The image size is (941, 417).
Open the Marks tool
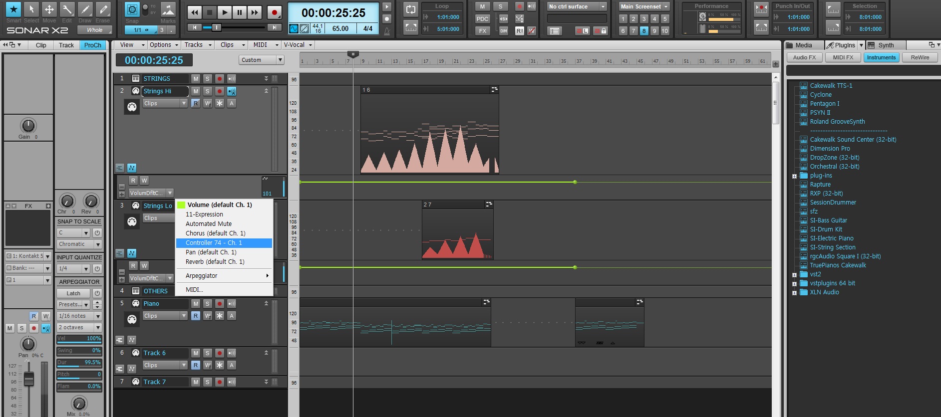(x=168, y=9)
